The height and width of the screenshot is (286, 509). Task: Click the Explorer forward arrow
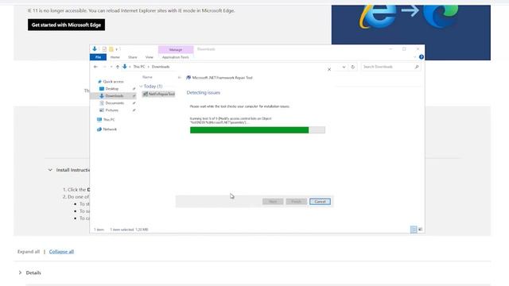(104, 67)
